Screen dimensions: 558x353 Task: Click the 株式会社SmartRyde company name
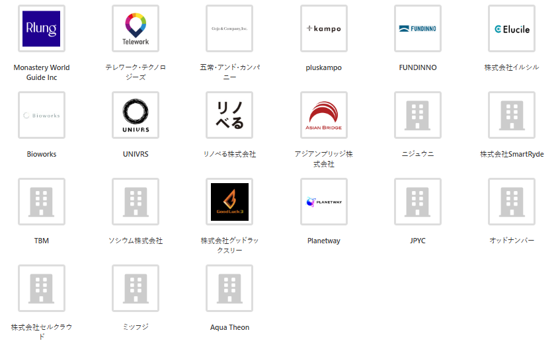[x=512, y=154]
